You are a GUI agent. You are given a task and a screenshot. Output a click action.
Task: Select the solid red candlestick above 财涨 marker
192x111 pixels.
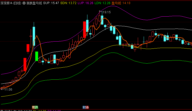tap(84, 30)
